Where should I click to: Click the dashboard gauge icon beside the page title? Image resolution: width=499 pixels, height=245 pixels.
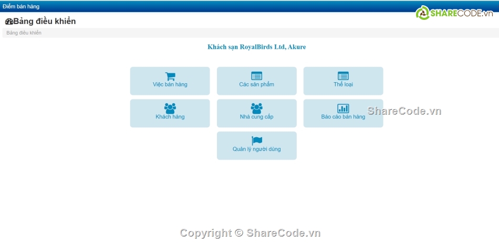coord(9,22)
